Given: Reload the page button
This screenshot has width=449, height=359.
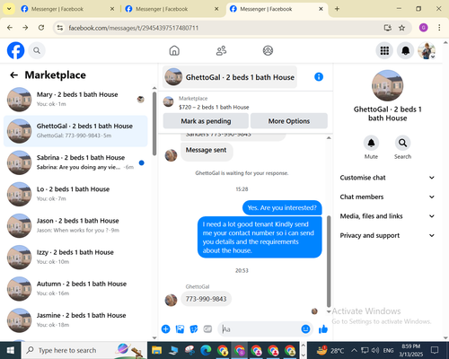Looking at the screenshot, I should [41, 28].
